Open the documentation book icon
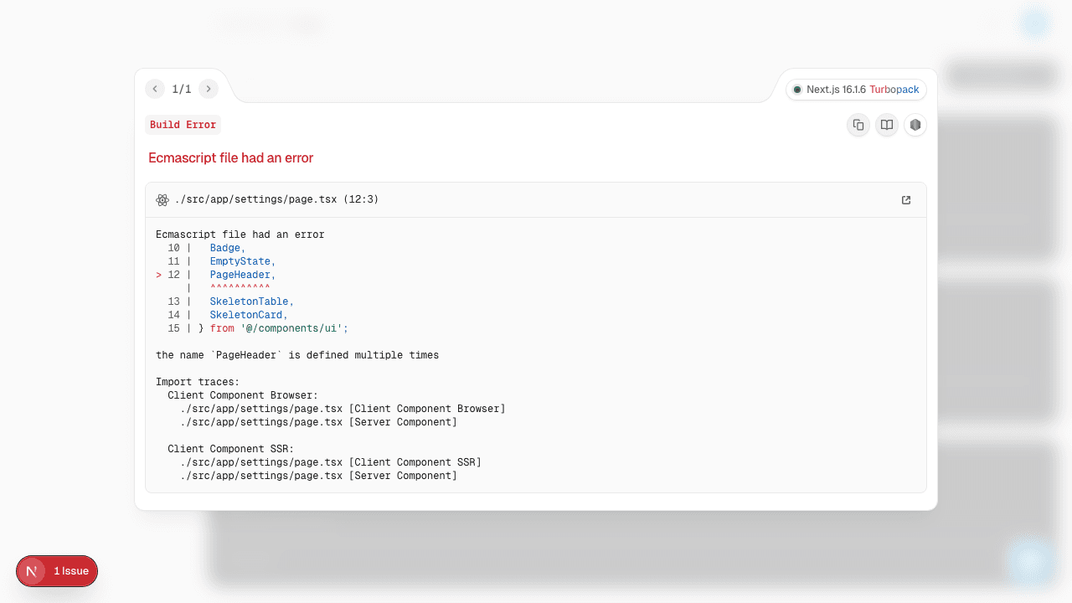The width and height of the screenshot is (1072, 603). point(887,125)
